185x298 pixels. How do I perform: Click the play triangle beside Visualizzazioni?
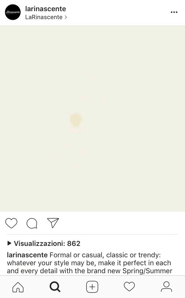tap(9, 243)
